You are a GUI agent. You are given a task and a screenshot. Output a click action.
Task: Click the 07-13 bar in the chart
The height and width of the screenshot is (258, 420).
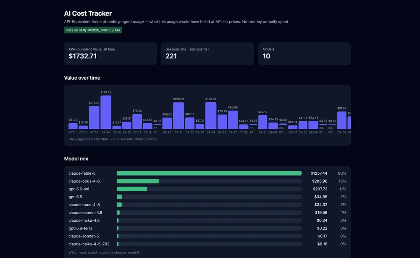click(x=94, y=117)
